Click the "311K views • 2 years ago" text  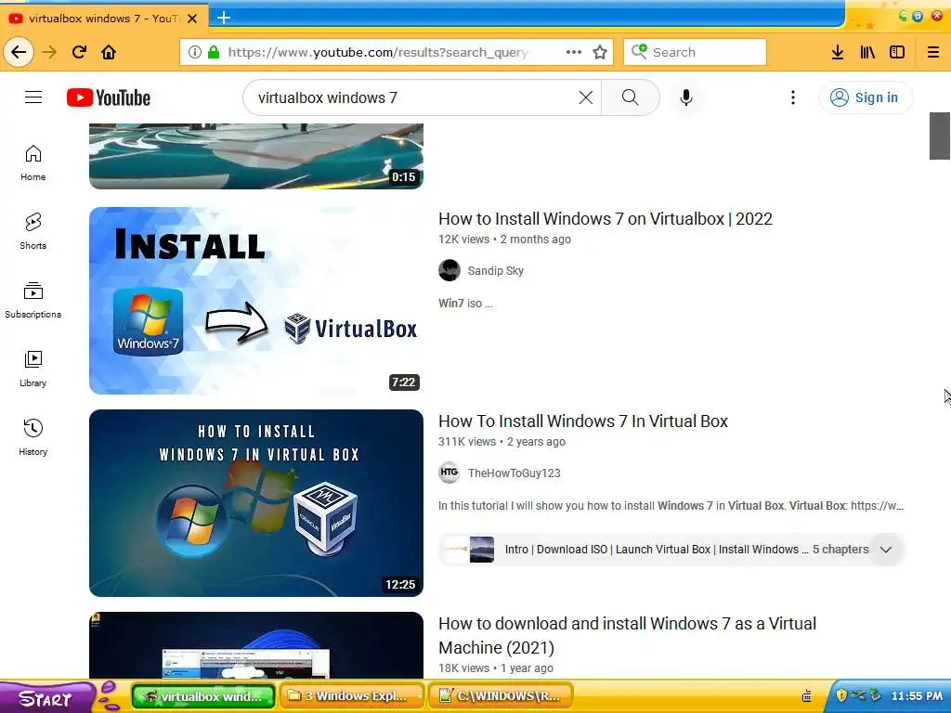click(x=502, y=442)
